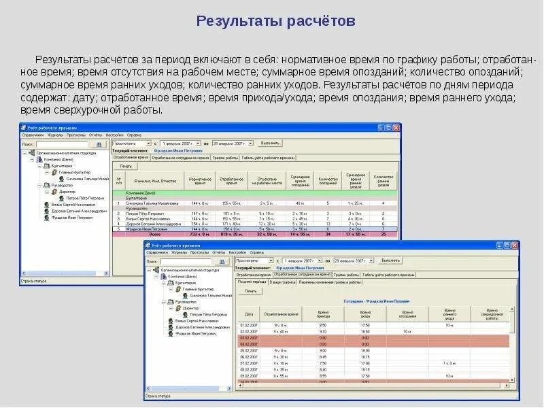Open Протоколы menu in front window

point(199,252)
